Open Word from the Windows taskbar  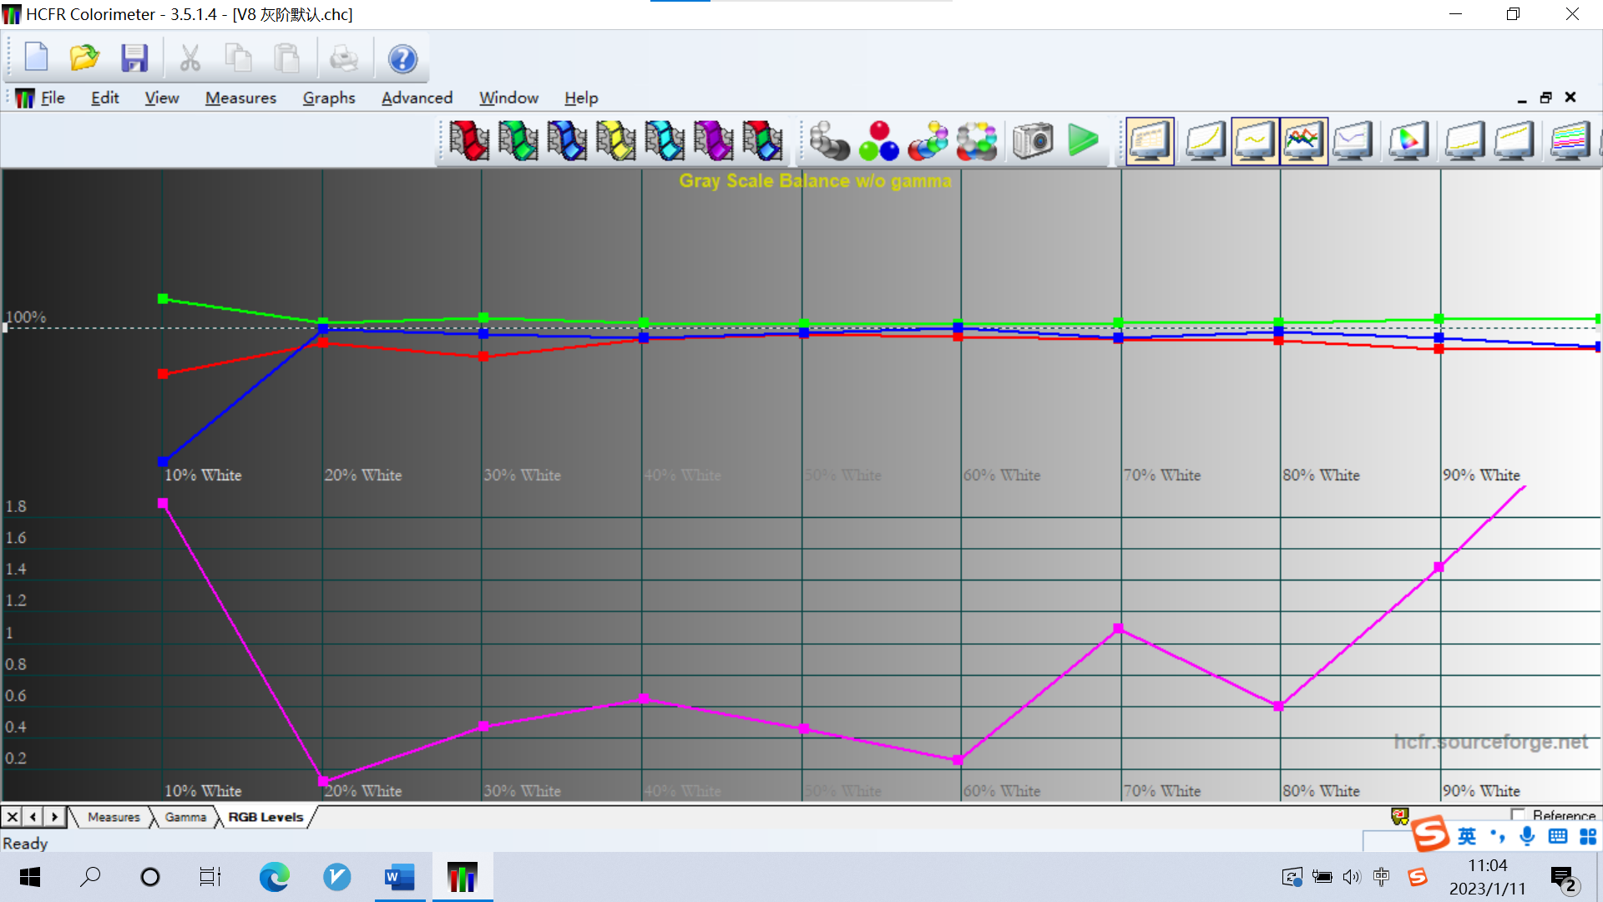399,877
